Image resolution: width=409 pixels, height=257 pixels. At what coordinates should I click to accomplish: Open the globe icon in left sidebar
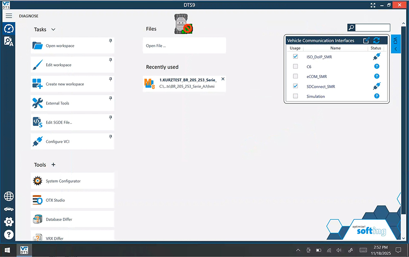coord(9,196)
